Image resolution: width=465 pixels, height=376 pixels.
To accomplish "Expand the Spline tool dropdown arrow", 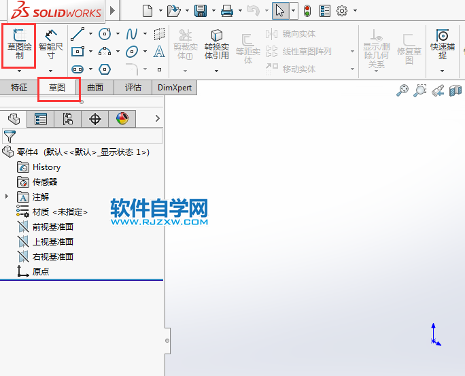I will [145, 34].
